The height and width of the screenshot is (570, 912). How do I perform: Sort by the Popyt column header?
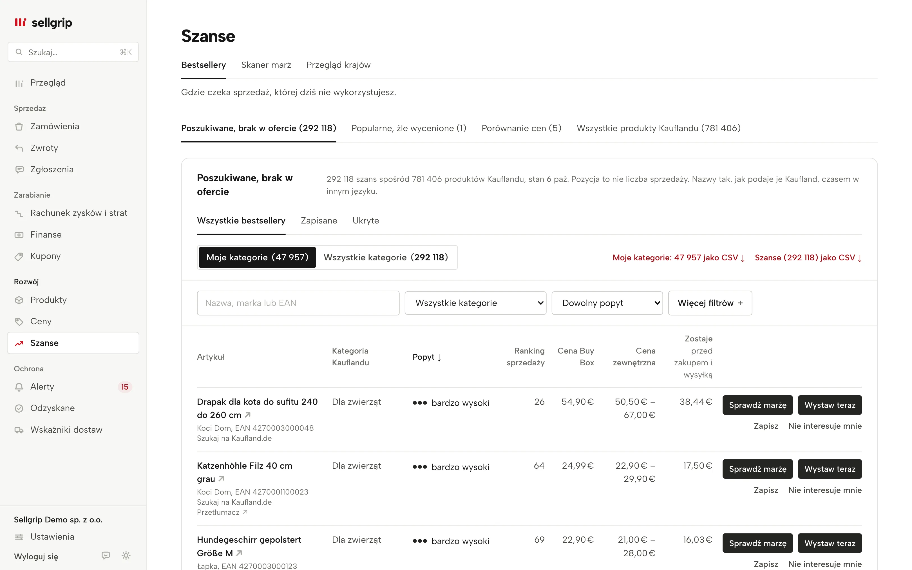(x=427, y=357)
